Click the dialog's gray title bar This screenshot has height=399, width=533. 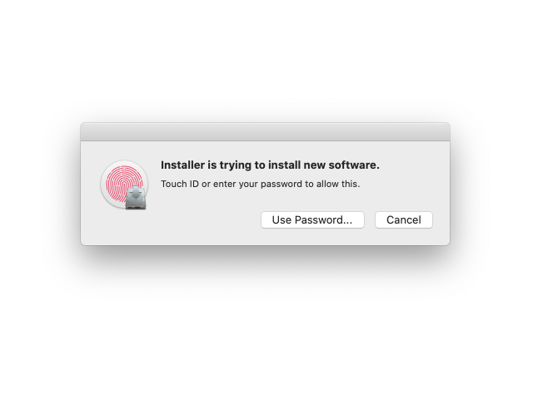tap(265, 132)
